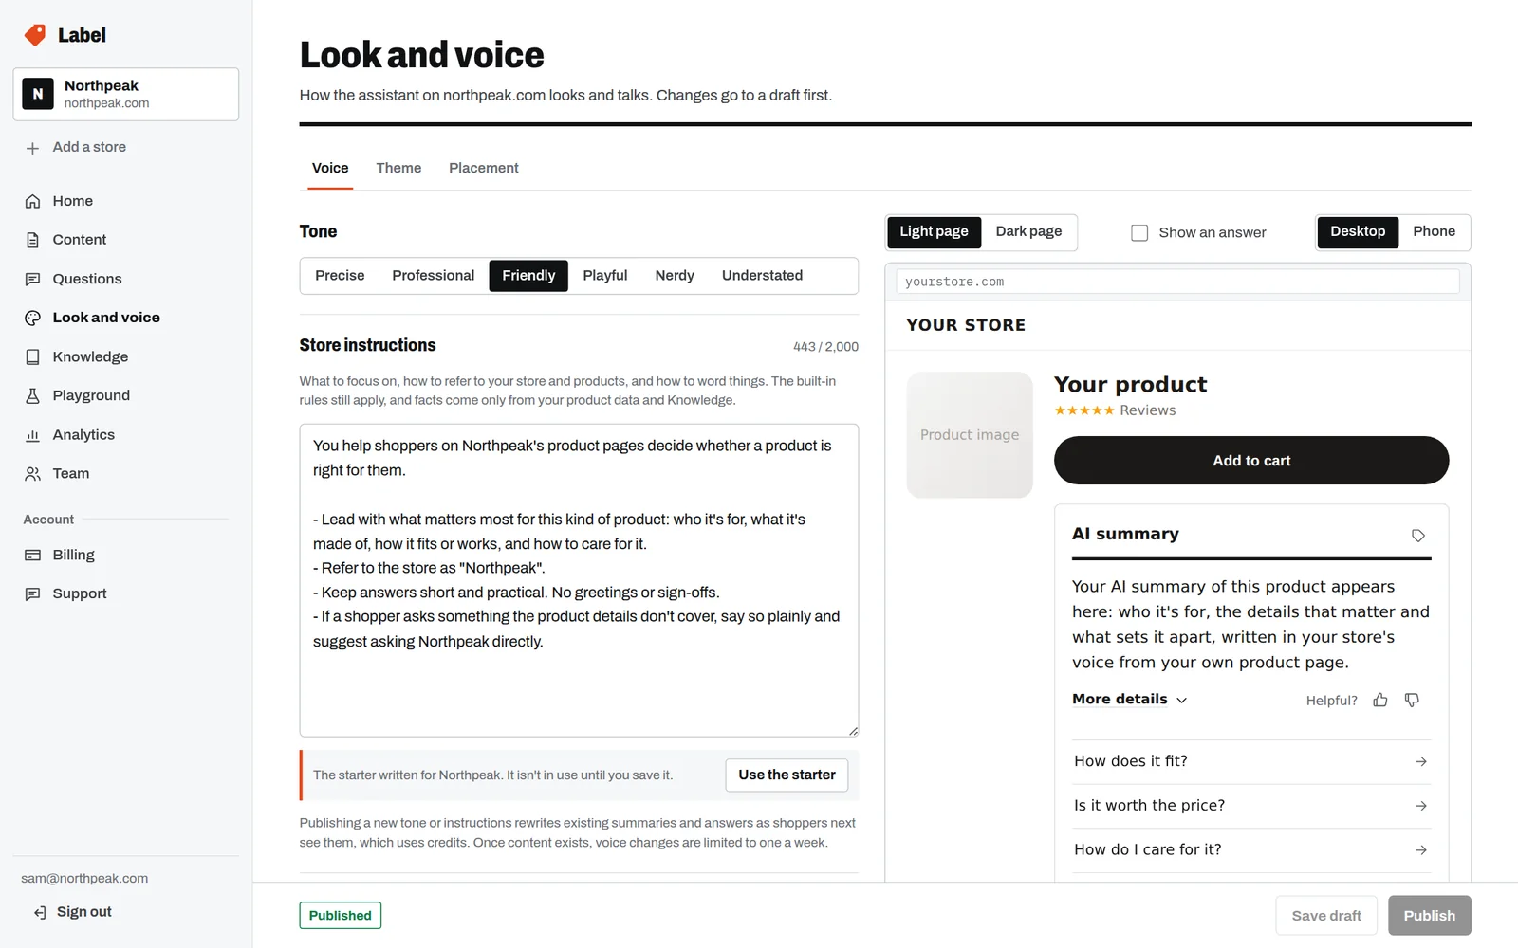Click the arrow beside How do I care for it?
The width and height of the screenshot is (1518, 948).
1420,850
